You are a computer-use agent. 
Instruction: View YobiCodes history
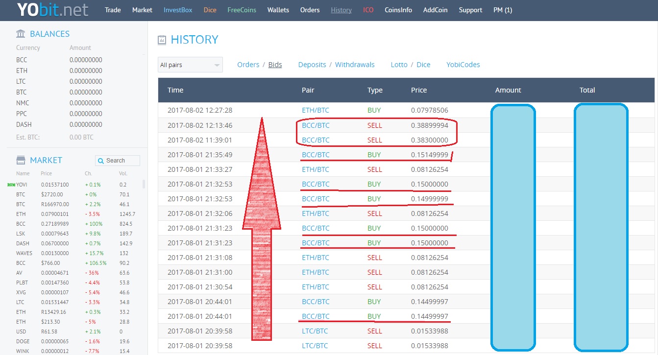click(463, 65)
